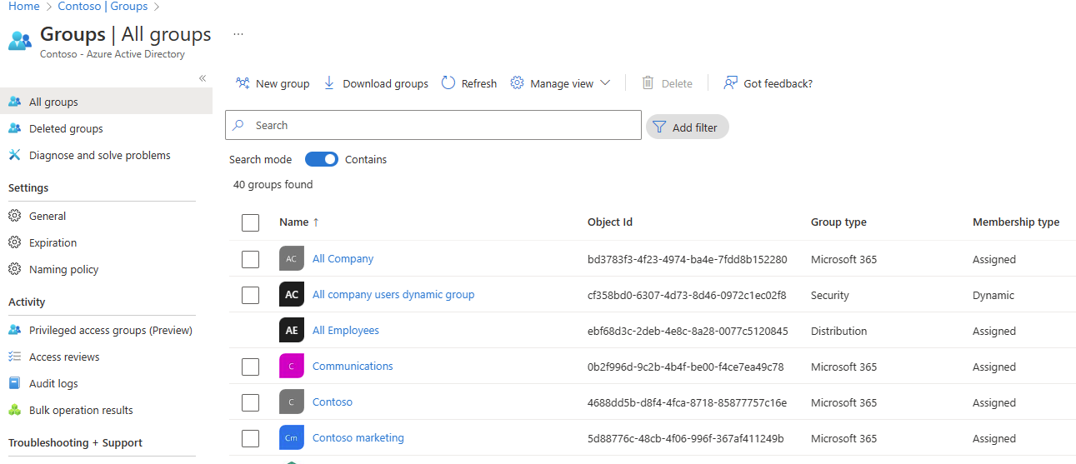Screen dimensions: 1076x464
Task: Click the Membership type column header
Action: [1016, 222]
